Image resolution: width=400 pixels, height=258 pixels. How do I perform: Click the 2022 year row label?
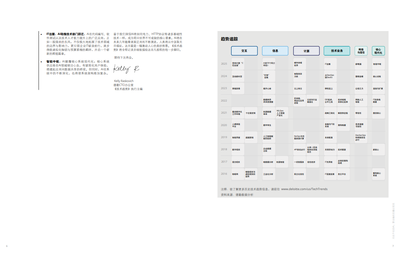[x=224, y=101]
